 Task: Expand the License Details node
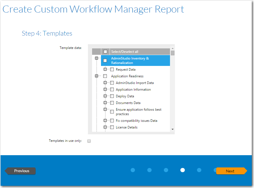105,127
